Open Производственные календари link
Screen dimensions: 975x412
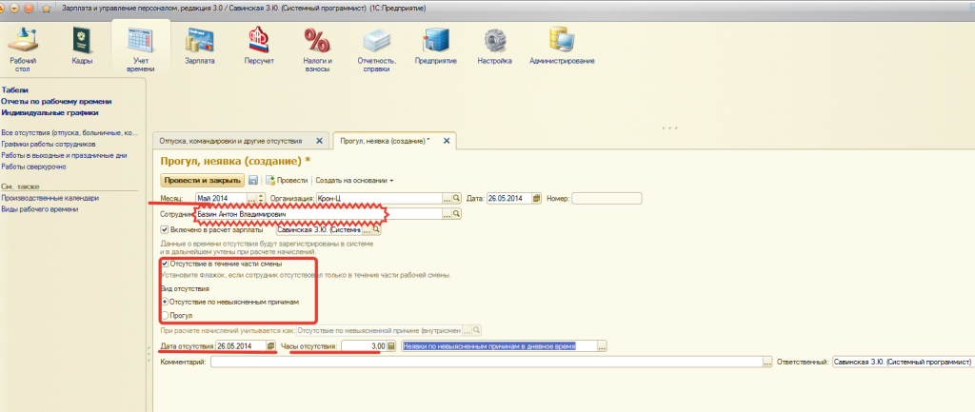click(x=50, y=198)
